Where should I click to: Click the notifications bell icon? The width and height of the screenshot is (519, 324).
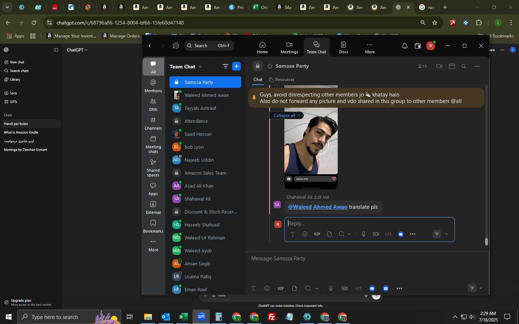[405, 46]
